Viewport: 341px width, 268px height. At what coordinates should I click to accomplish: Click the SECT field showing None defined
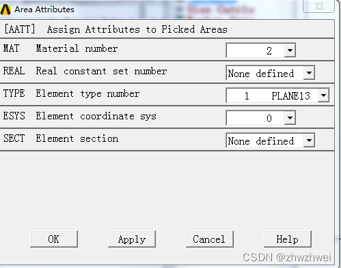265,140
